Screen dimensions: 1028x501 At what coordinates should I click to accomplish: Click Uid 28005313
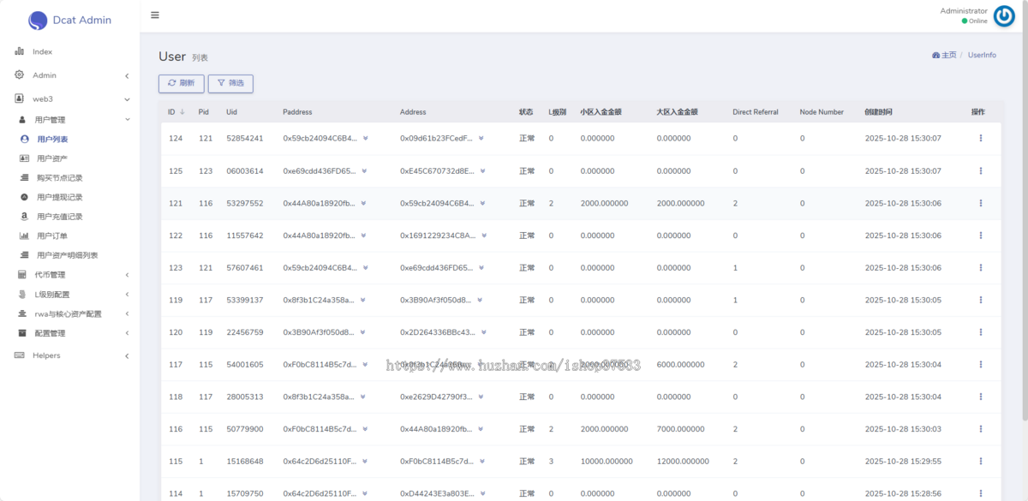pos(245,397)
